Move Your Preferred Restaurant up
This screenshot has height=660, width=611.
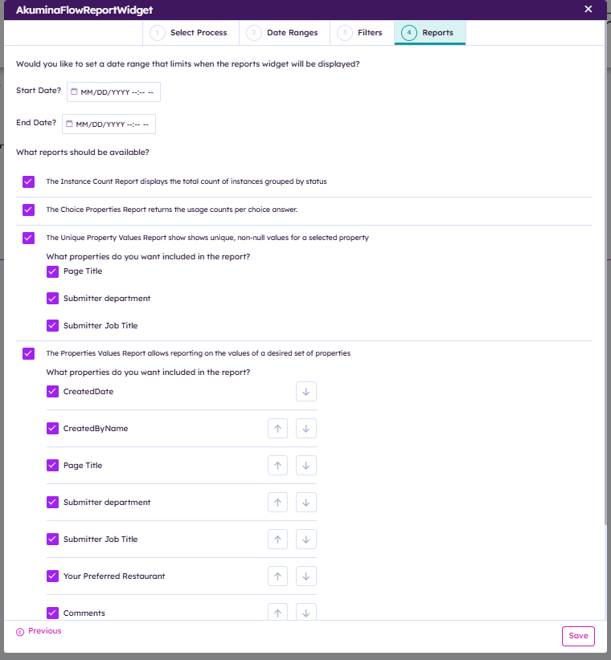pos(277,576)
